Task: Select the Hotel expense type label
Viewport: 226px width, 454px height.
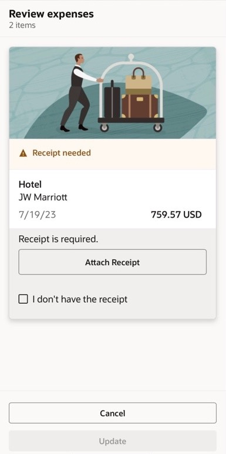Action: coord(30,184)
